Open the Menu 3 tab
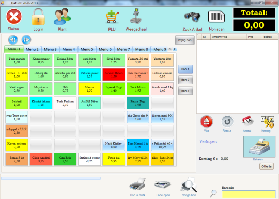This screenshot has height=199, width=279. click(50, 49)
